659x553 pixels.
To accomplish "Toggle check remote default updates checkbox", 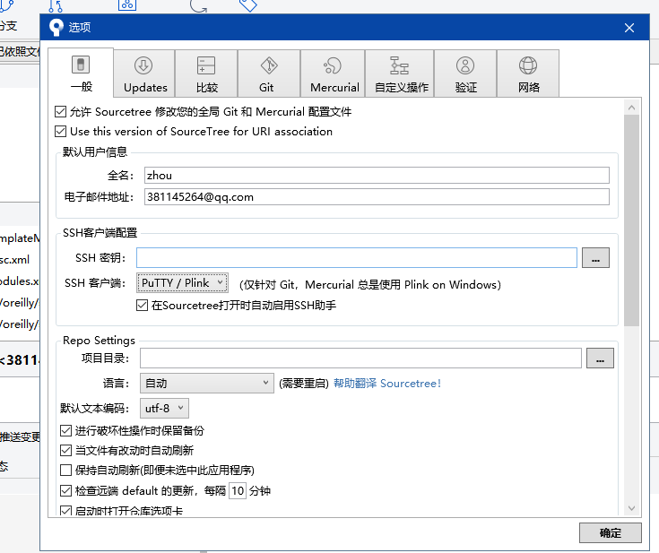I will coord(66,490).
